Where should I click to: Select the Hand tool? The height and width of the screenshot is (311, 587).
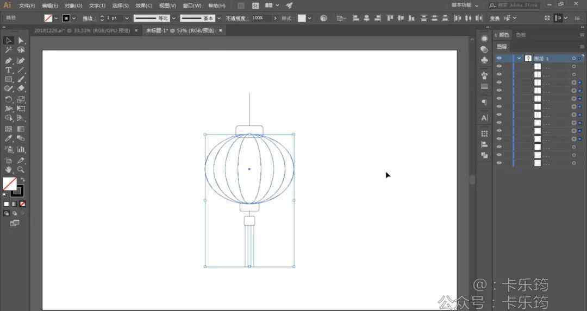tap(8, 170)
